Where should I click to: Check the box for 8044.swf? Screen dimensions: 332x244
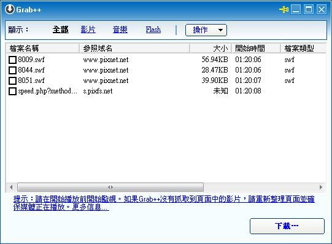(12, 70)
